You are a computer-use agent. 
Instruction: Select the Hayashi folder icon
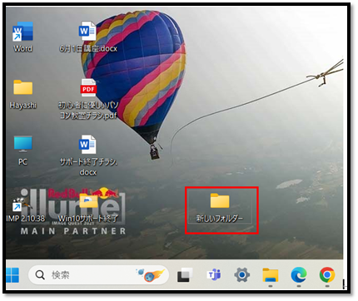23,87
